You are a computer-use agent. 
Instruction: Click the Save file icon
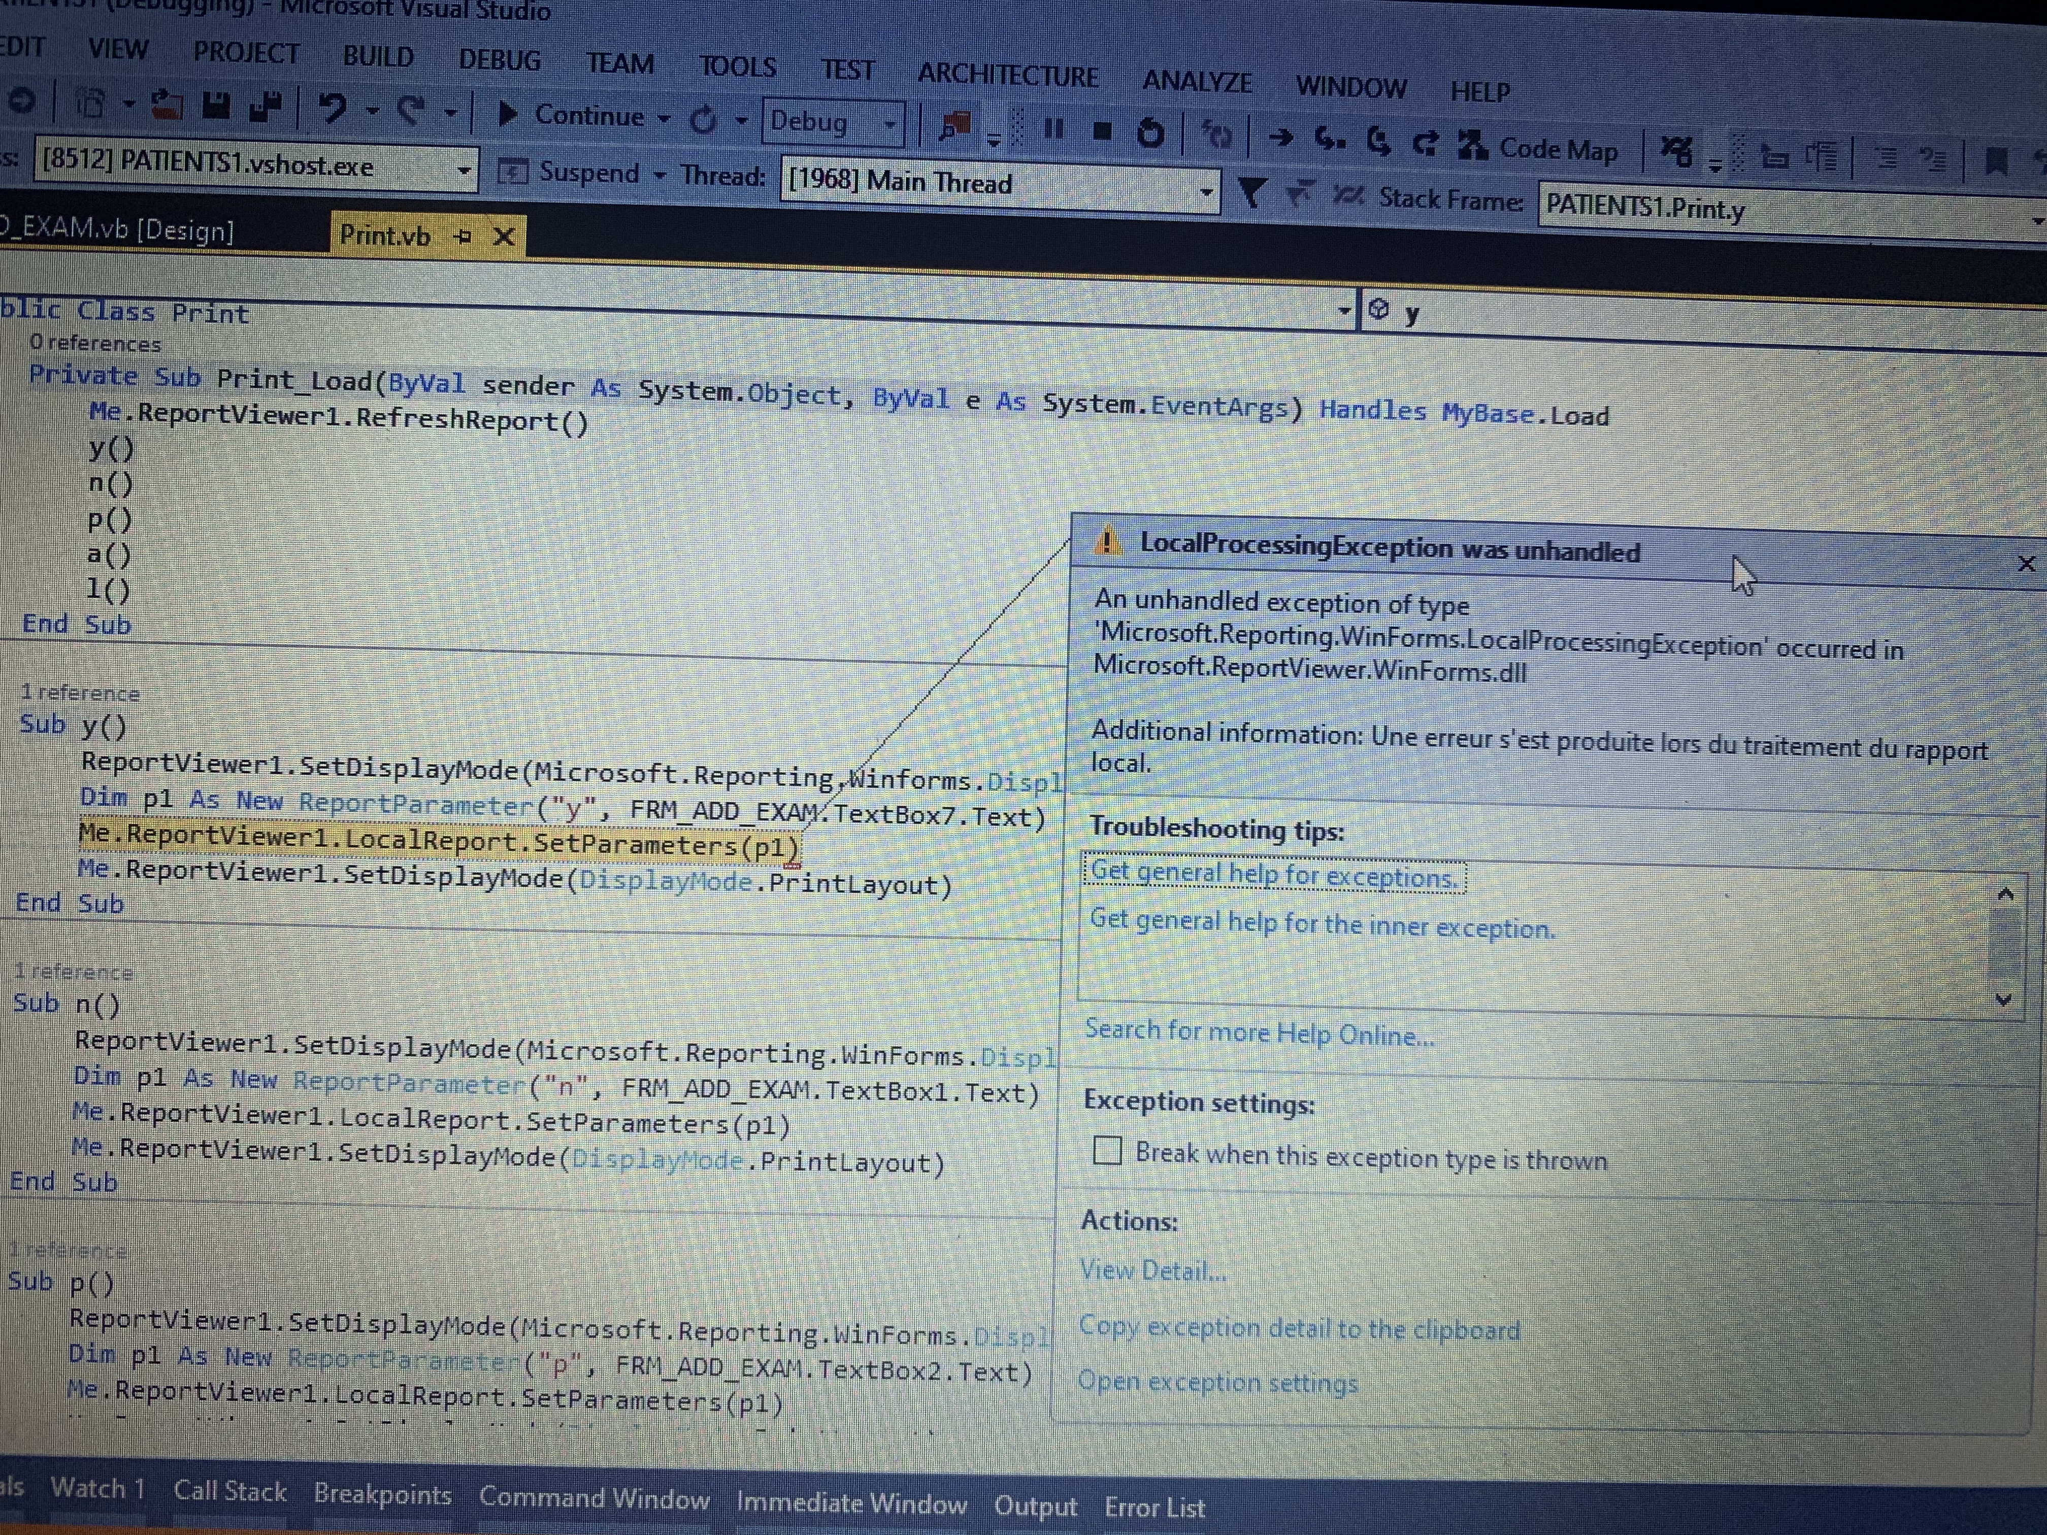(x=216, y=106)
